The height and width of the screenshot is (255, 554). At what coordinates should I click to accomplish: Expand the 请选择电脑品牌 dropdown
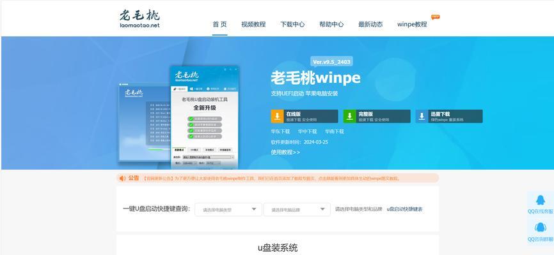[297, 210]
